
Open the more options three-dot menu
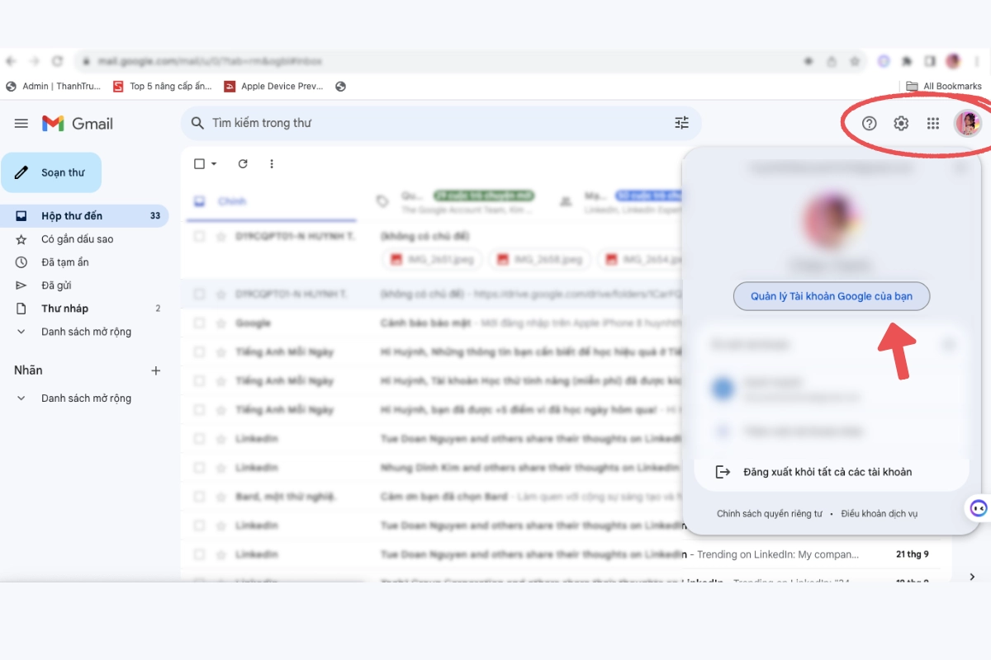(x=271, y=163)
